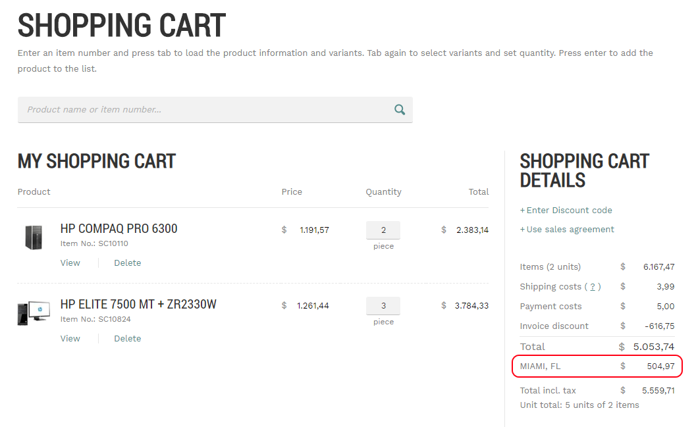Open the HP Elite 7500 MT thumbnail
696x427 pixels.
coord(34,313)
